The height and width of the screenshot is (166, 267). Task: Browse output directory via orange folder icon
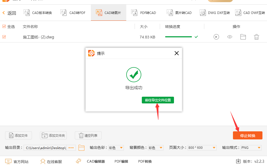point(81,148)
